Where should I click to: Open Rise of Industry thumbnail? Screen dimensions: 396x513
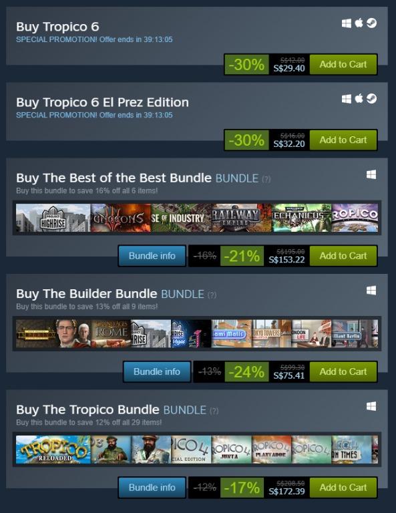[181, 218]
